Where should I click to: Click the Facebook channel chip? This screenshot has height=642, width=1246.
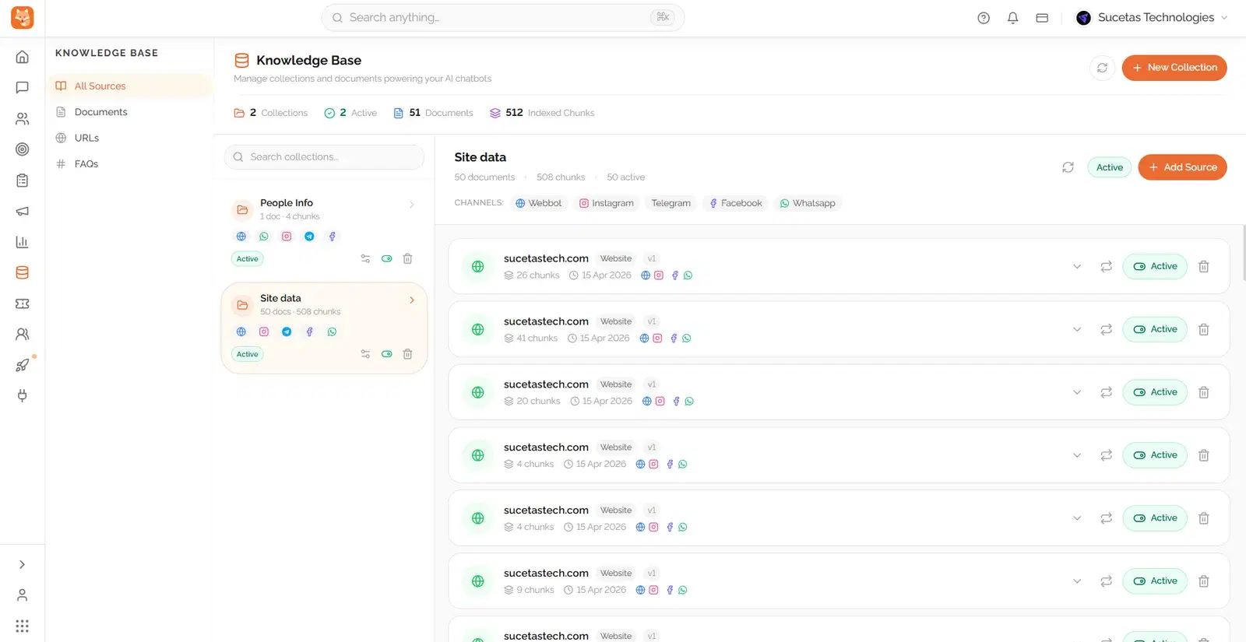click(x=735, y=203)
